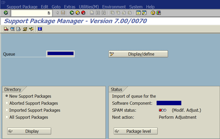Viewport: 220px width, 139px height.
Task: Click the green Enter checkmark icon
Action: coord(6,13)
